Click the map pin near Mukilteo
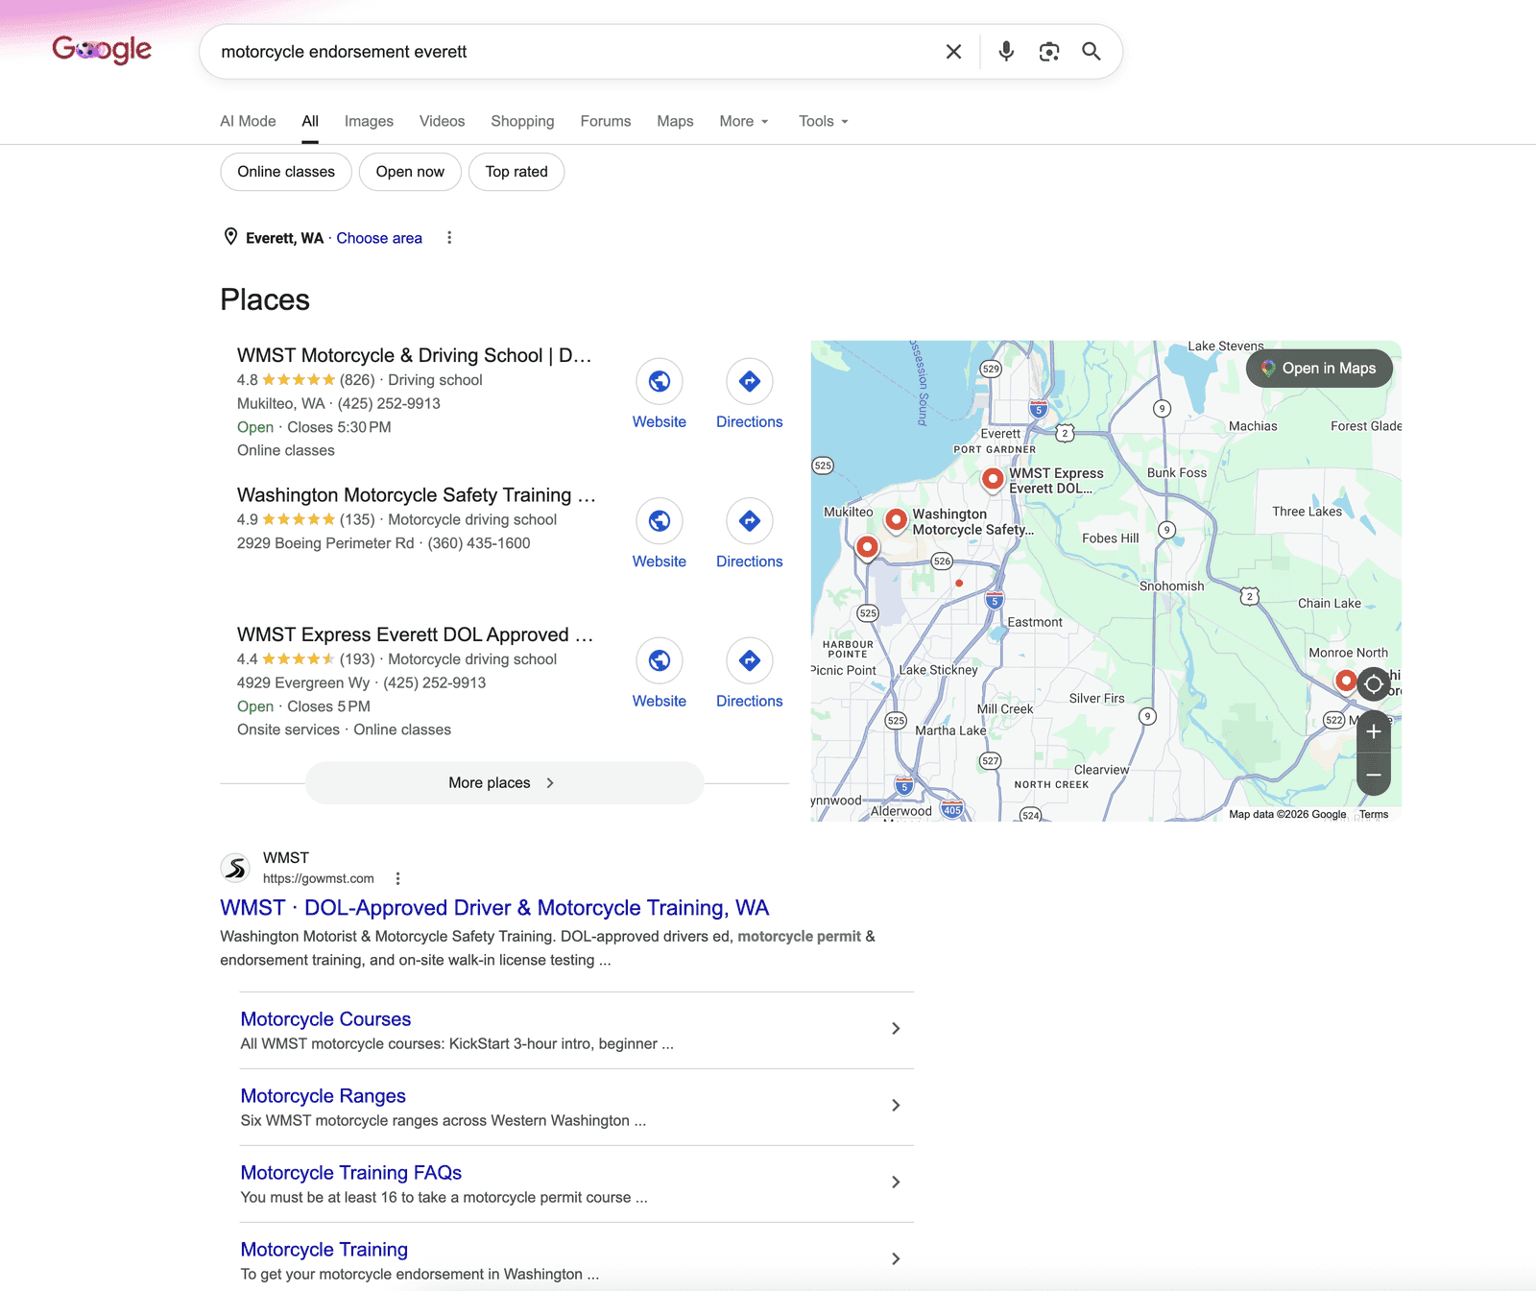Image resolution: width=1536 pixels, height=1291 pixels. tap(867, 547)
